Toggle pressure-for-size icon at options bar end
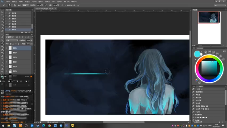Viewport: 227px width, 128px height. pos(78,5)
